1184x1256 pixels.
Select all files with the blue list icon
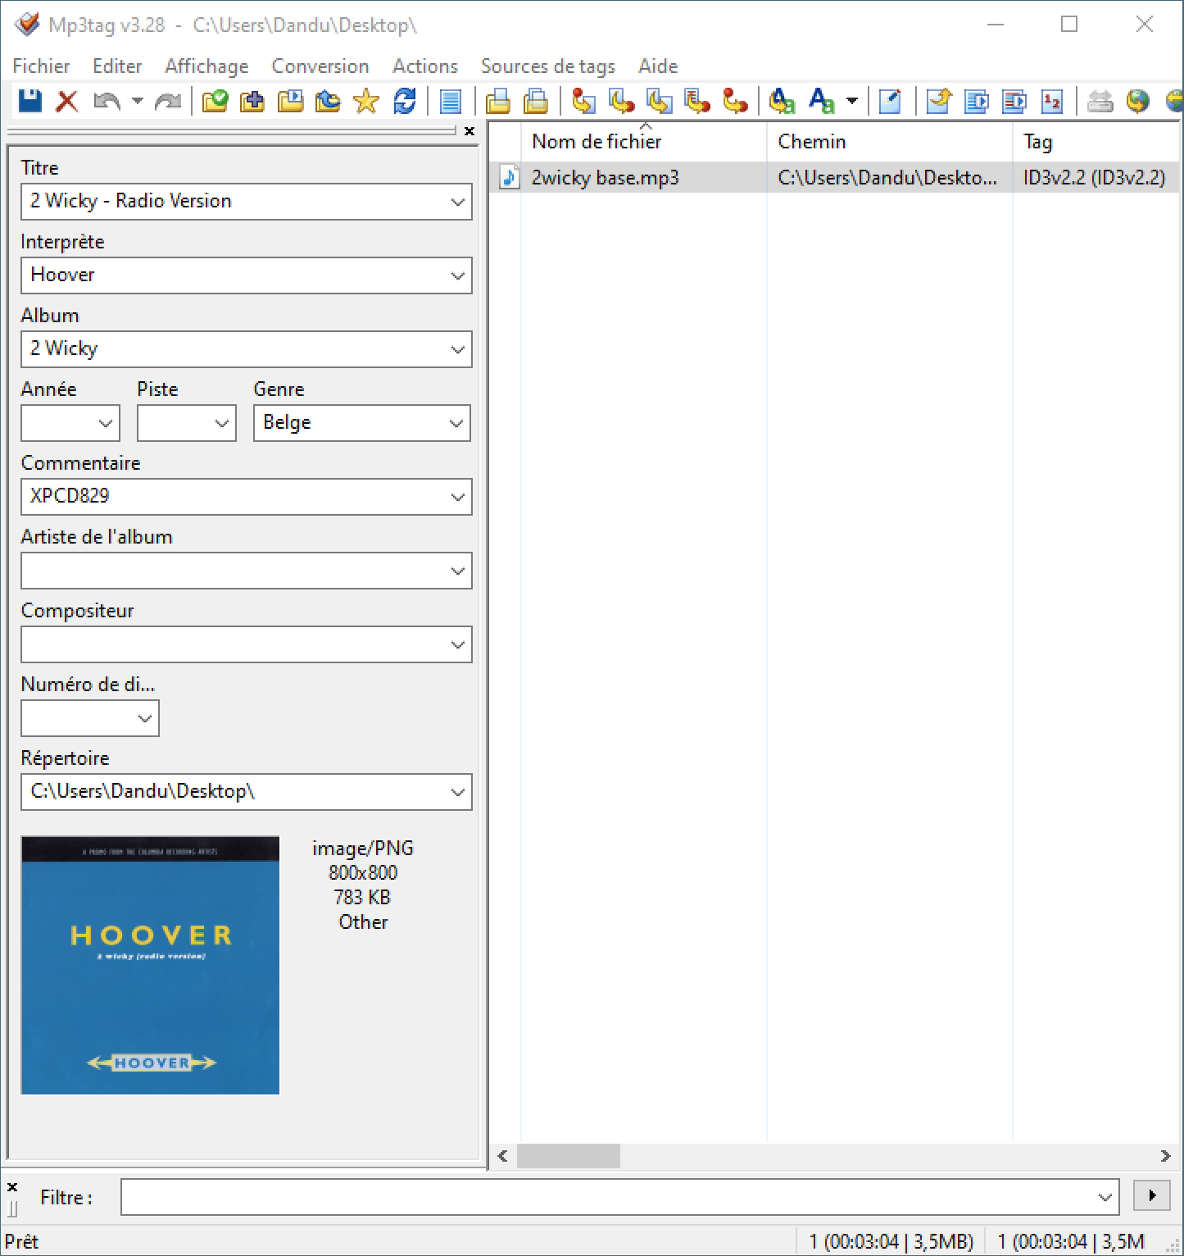click(451, 101)
